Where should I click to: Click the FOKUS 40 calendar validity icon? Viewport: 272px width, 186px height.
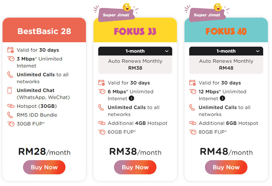pos(192,83)
